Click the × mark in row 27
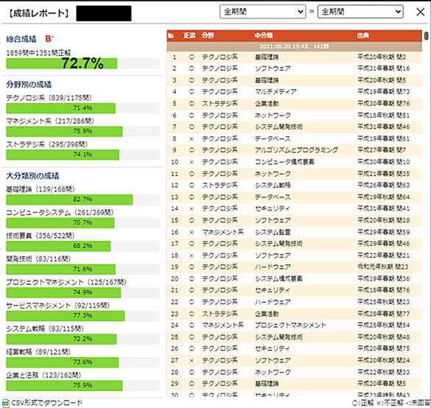 [x=191, y=360]
